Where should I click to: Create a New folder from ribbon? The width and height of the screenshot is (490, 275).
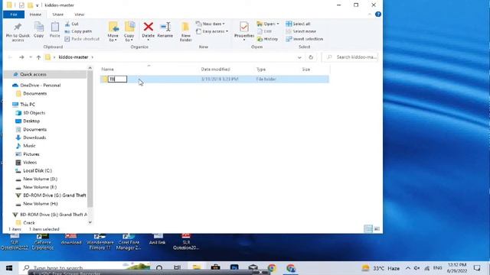coord(185,31)
